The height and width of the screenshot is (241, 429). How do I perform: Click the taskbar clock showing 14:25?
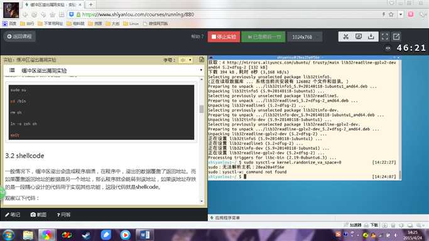pyautogui.click(x=412, y=235)
